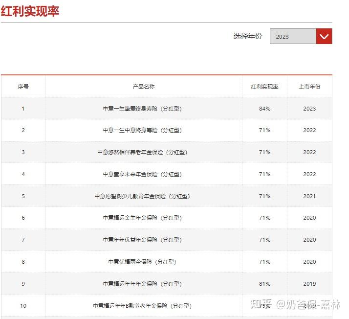Select 中意童享未来年金保险（分红型）
This screenshot has width=349, height=319.
click(x=142, y=174)
